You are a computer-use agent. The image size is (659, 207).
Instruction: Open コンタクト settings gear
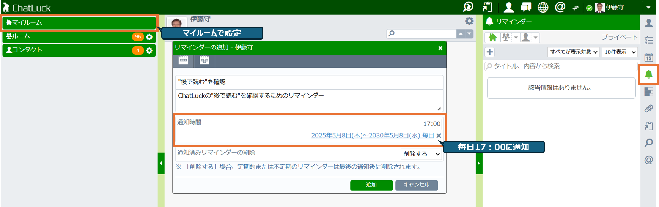pyautogui.click(x=149, y=50)
